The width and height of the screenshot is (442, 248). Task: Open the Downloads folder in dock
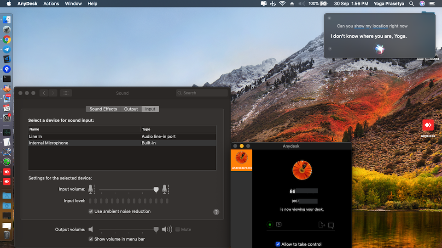coord(7,206)
